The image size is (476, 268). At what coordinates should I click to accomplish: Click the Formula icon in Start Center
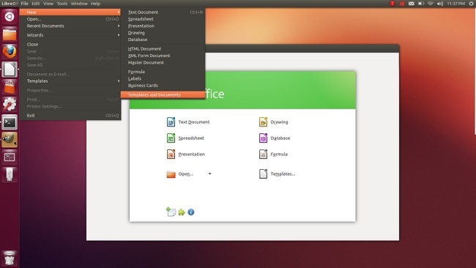point(263,155)
